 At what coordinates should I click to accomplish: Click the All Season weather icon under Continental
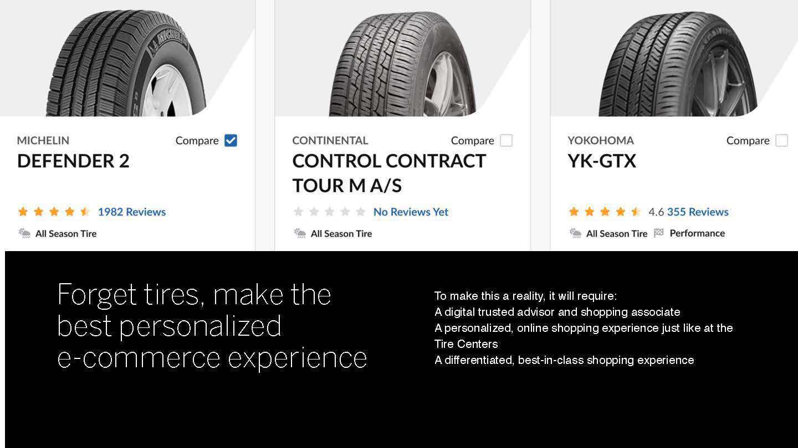300,233
